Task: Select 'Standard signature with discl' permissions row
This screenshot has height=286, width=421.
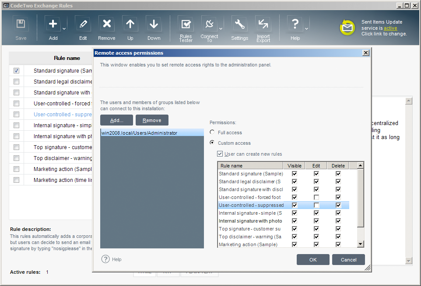Action: tap(283, 189)
